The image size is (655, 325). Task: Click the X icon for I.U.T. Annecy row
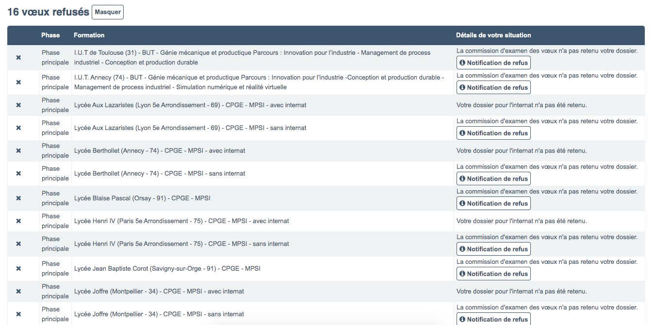point(18,82)
